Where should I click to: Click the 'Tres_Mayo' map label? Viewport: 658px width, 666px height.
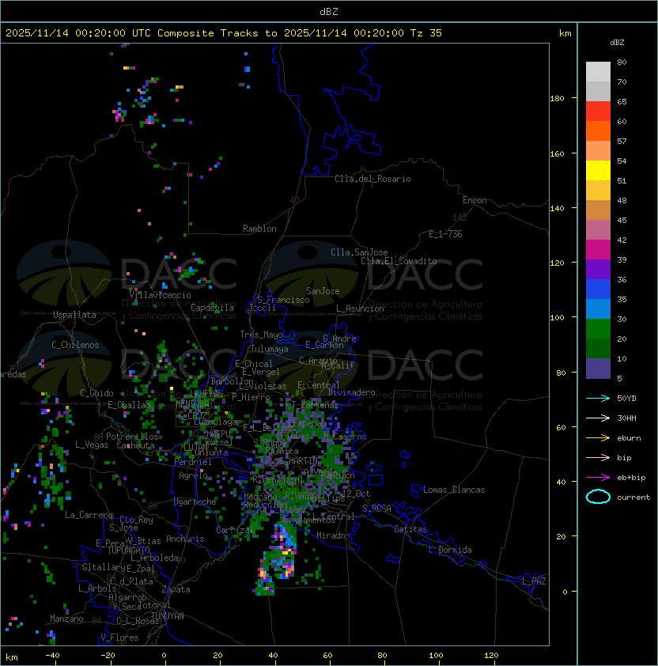pos(261,335)
